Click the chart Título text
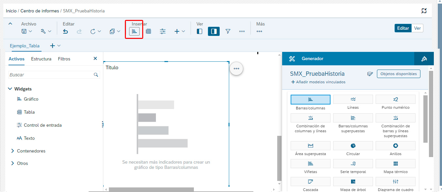The width and height of the screenshot is (442, 192). pos(112,68)
